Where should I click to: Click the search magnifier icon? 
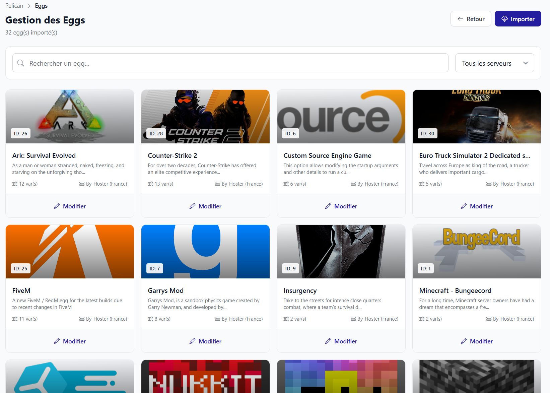click(21, 63)
